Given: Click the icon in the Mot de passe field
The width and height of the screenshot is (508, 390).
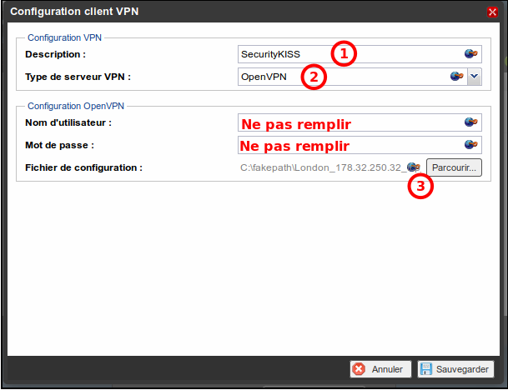Looking at the screenshot, I should (471, 144).
